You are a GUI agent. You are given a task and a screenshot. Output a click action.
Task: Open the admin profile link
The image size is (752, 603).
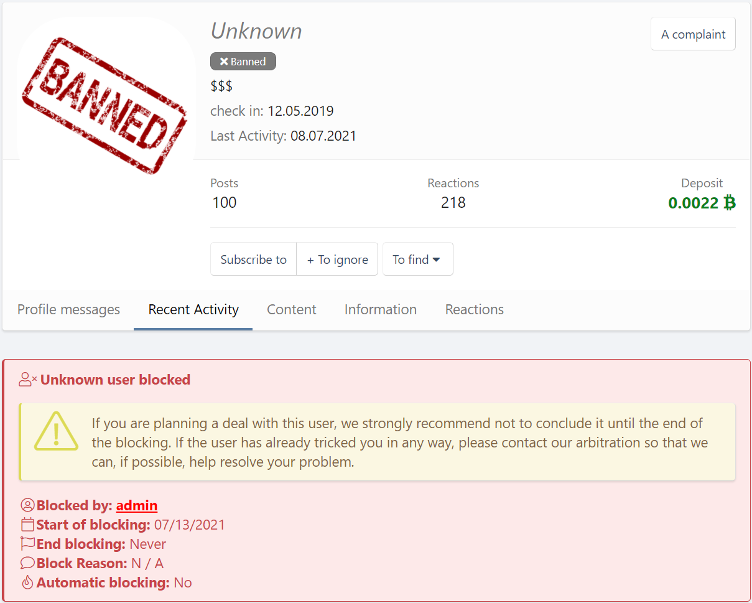(x=136, y=505)
